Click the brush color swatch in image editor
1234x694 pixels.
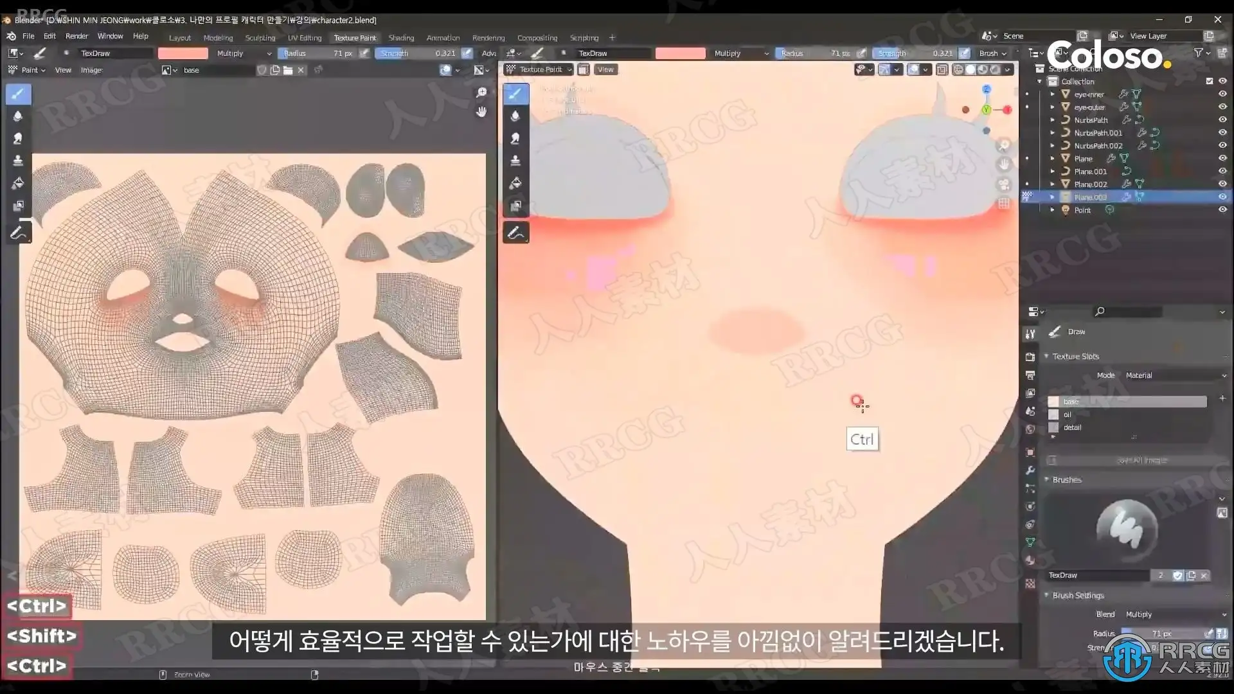tap(183, 53)
